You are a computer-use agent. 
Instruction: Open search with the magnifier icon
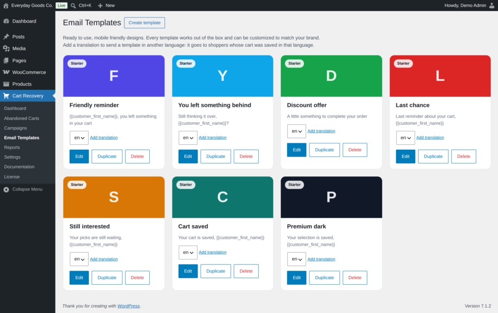point(73,5)
